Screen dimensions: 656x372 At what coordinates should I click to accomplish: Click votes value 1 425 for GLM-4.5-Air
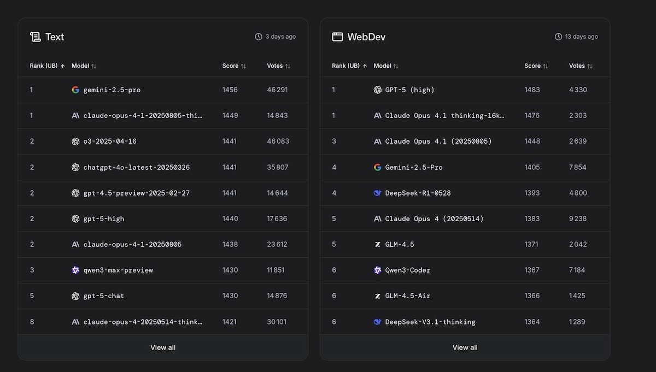(577, 296)
